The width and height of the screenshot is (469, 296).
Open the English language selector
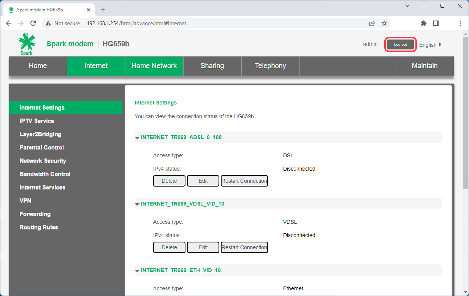click(x=430, y=45)
